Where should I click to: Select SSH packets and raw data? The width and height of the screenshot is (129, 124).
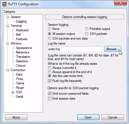50,38
